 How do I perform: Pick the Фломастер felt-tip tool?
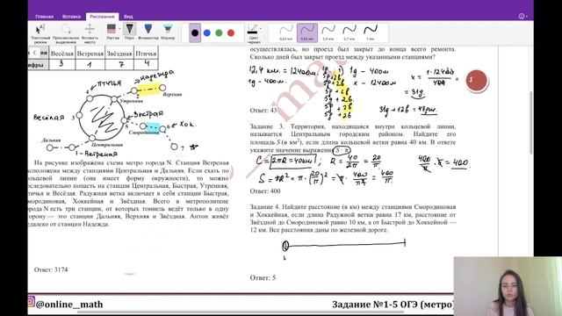click(148, 32)
